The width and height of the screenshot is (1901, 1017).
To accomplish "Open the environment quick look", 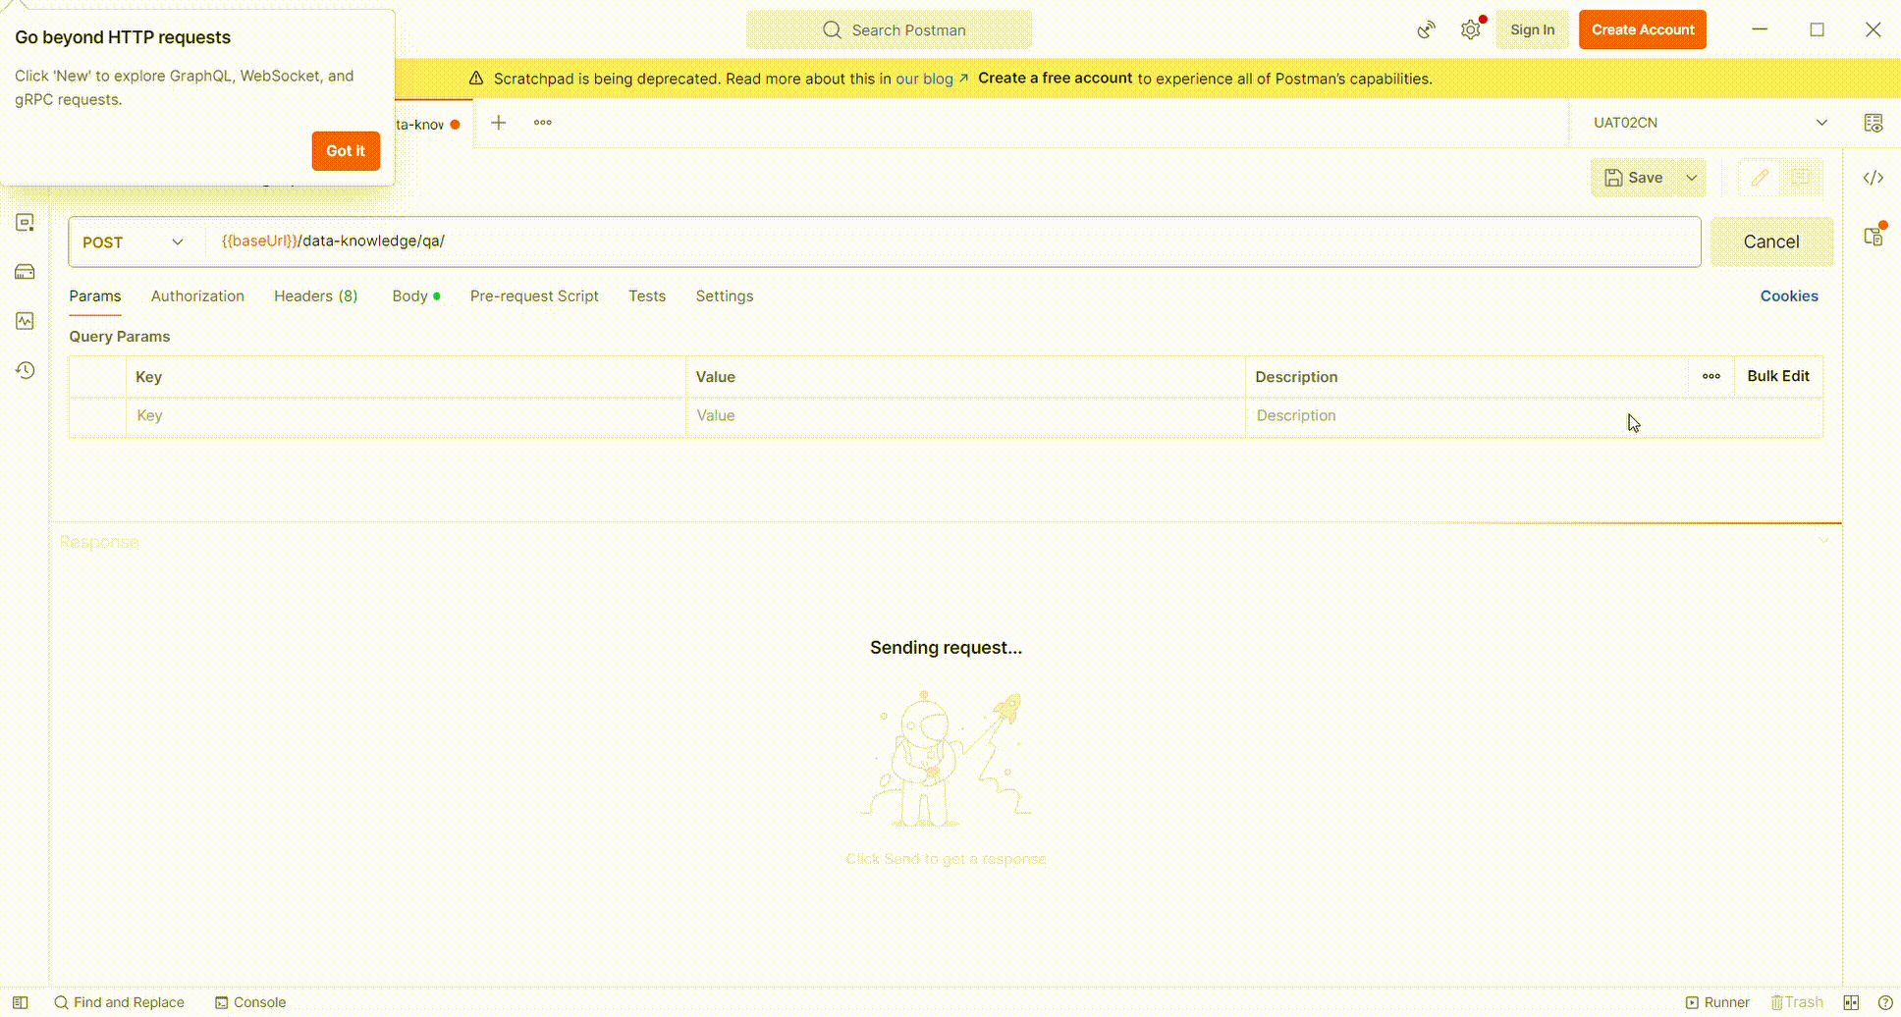I will pos(1874,123).
